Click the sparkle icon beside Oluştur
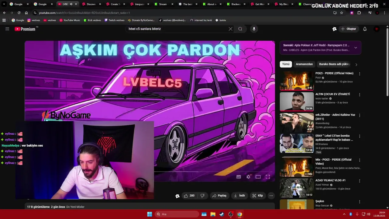Viewport: 389px width, 219px height. click(334, 29)
